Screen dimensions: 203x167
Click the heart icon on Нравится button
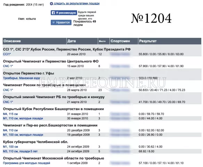point(54,22)
